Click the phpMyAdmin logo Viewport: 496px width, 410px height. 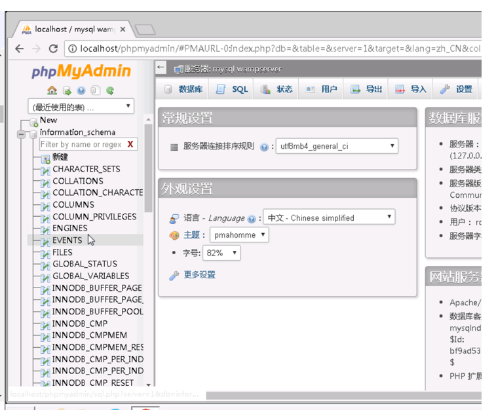[x=81, y=71]
